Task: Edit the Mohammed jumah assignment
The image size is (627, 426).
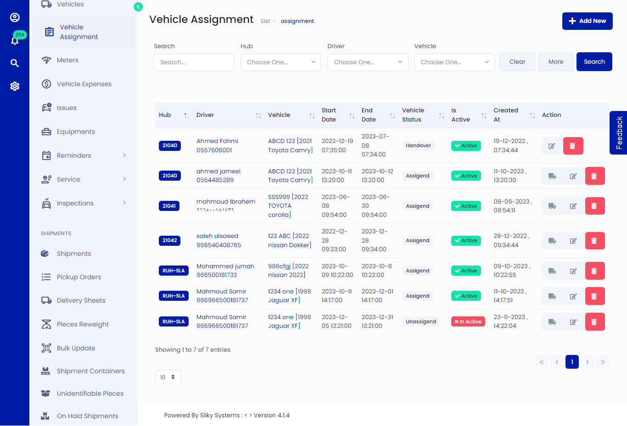Action: [573, 271]
